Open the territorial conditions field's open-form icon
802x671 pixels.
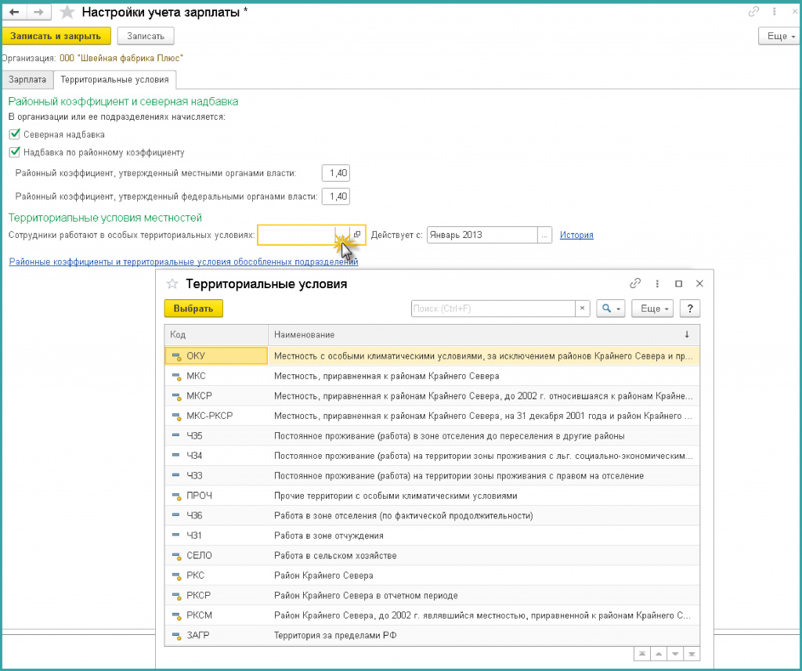point(357,235)
